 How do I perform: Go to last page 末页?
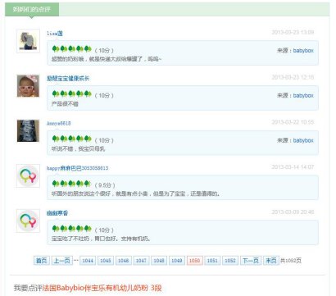pos(271,261)
